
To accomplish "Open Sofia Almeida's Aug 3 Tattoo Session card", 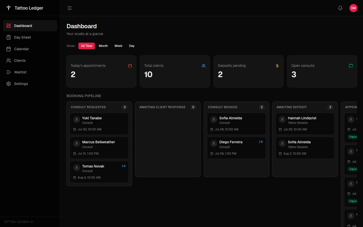I will 305,148.
